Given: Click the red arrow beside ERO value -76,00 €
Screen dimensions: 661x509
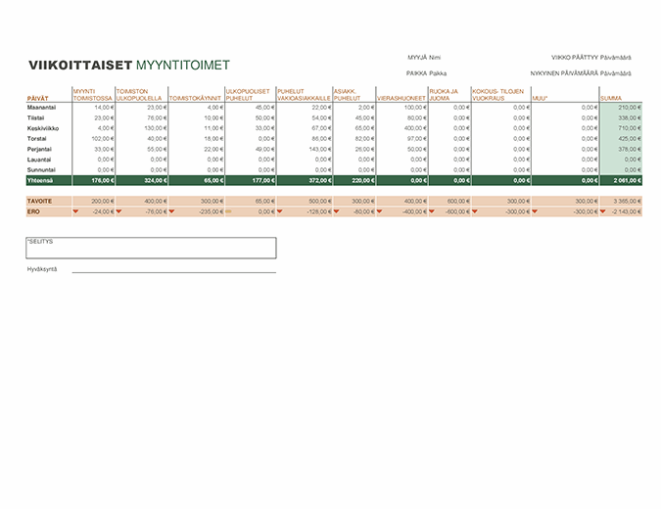Looking at the screenshot, I should (x=118, y=210).
